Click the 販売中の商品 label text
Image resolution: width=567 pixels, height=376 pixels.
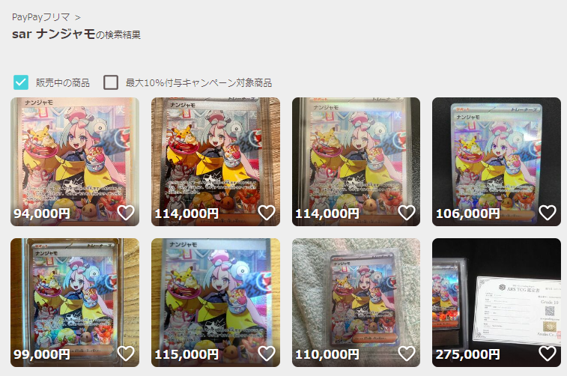(63, 83)
